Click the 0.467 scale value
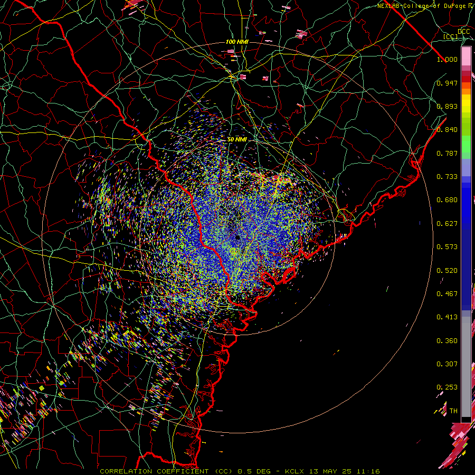 (x=447, y=294)
